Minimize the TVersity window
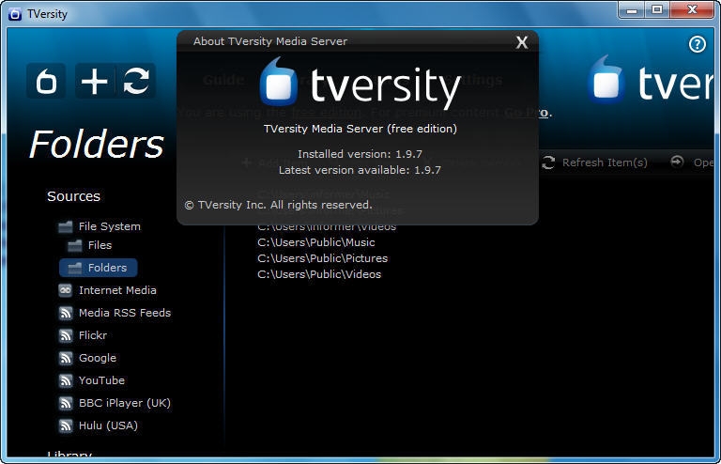The image size is (721, 464). pyautogui.click(x=632, y=9)
